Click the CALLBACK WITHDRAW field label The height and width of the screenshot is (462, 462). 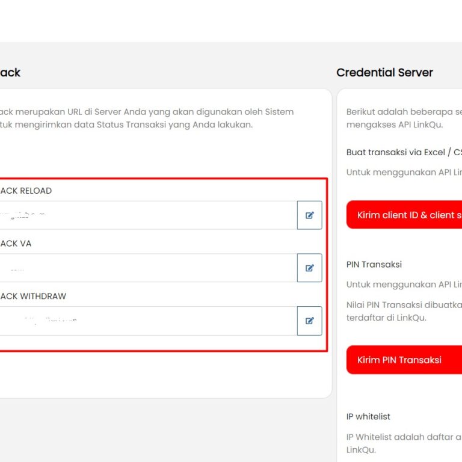(32, 297)
